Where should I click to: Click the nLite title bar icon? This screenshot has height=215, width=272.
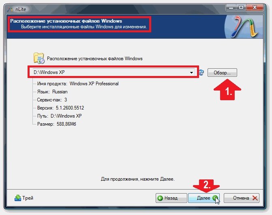tap(10, 9)
